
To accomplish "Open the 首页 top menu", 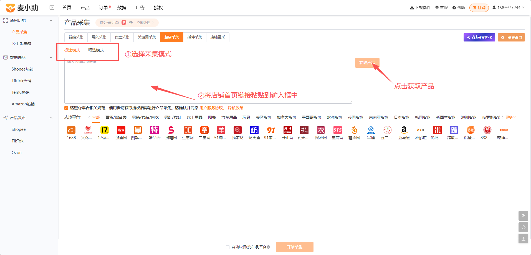I will pyautogui.click(x=67, y=8).
